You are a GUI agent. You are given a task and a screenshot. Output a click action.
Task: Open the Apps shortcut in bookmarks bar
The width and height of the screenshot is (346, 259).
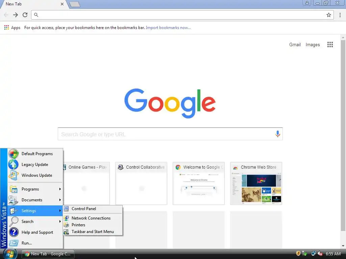(13, 28)
